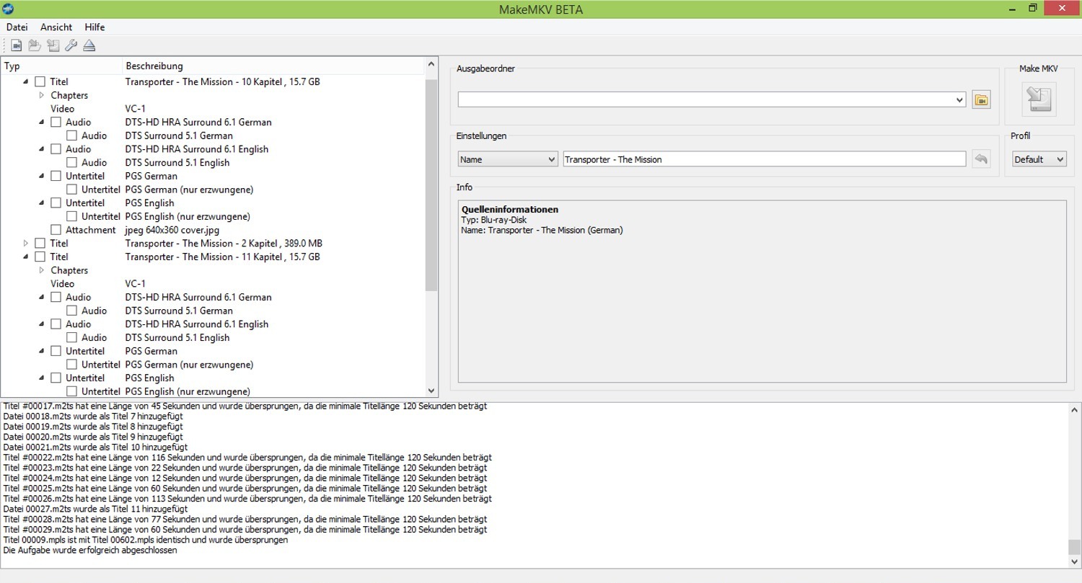The image size is (1082, 583).
Task: Click 'Quelleninformationen' heading in Info panel
Action: pos(510,210)
